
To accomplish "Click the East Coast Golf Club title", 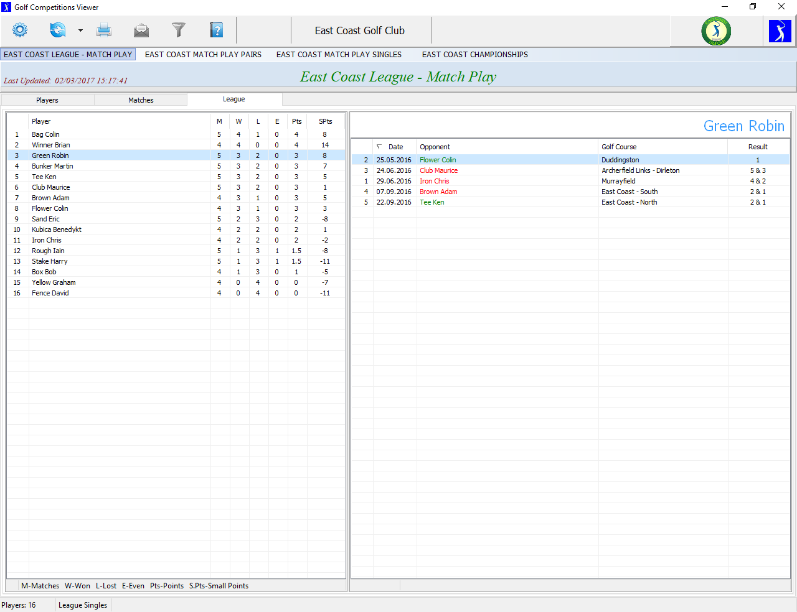I will coord(359,30).
